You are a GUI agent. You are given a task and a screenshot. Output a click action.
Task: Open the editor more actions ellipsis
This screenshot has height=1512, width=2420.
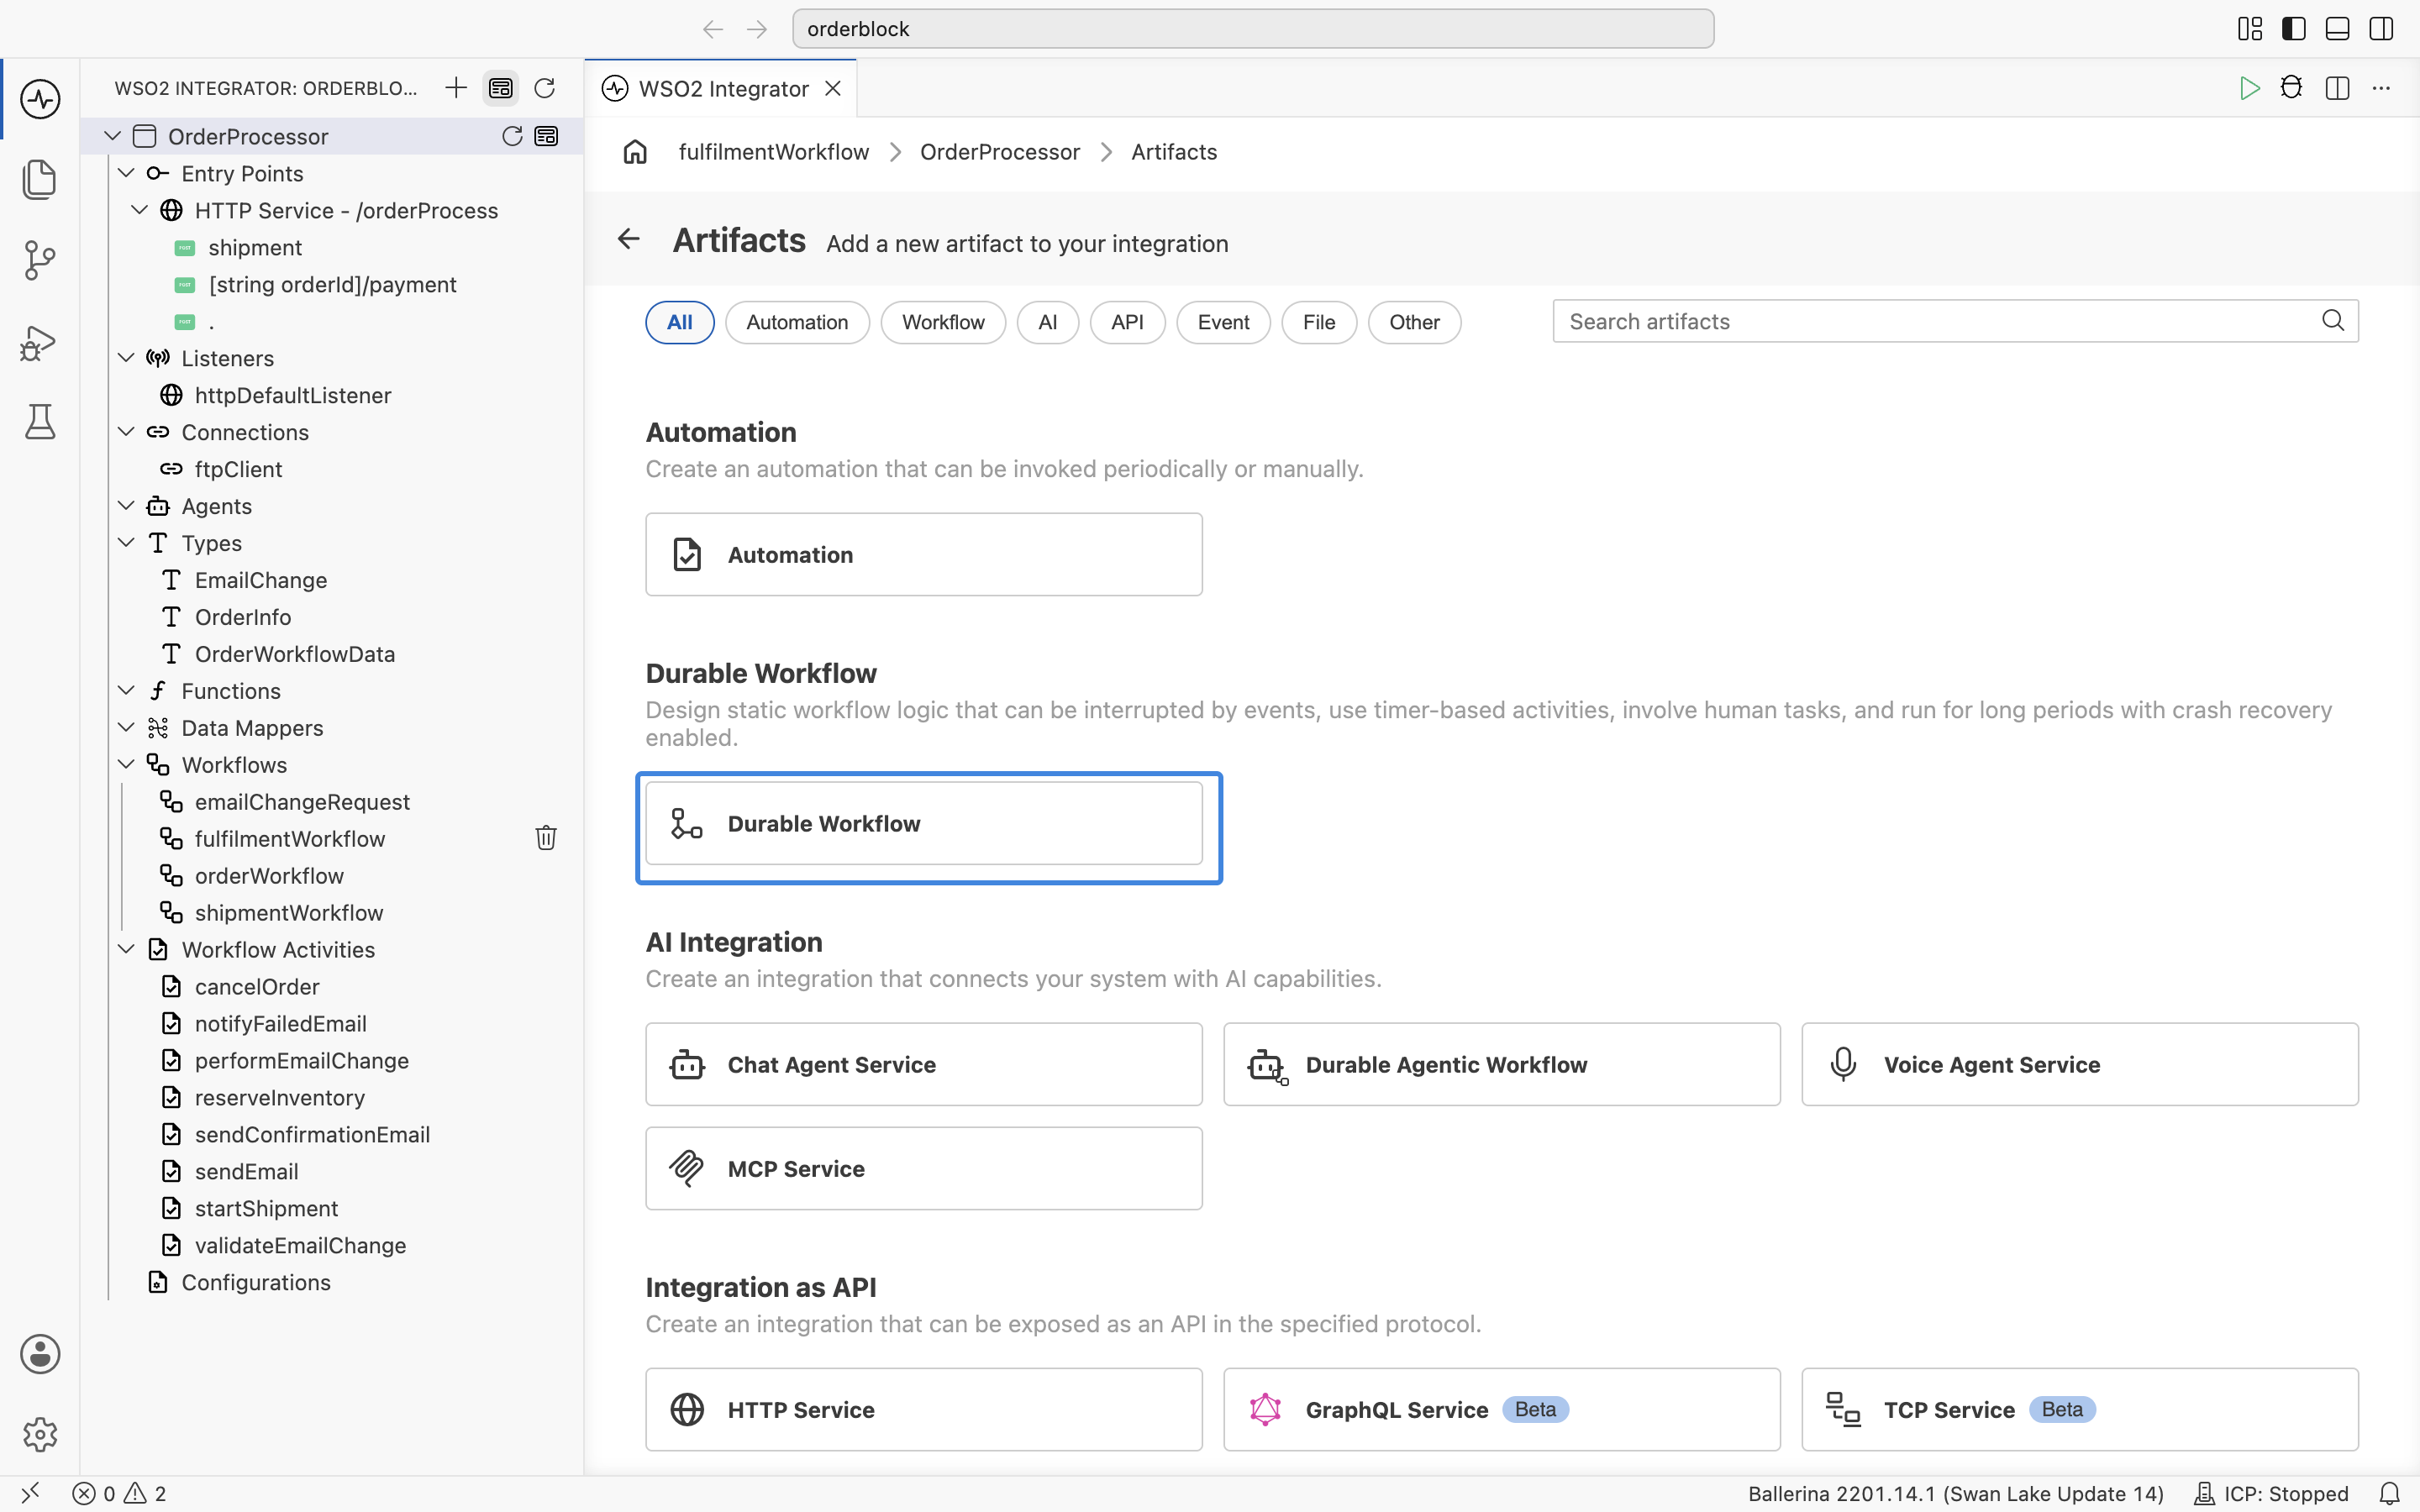[x=2382, y=88]
